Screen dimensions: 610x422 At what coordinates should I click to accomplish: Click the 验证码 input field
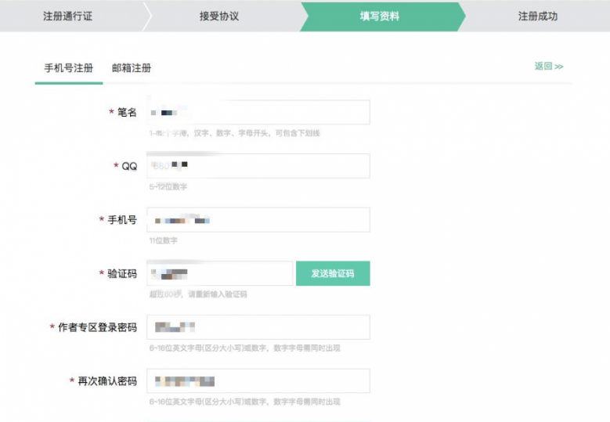coord(221,273)
